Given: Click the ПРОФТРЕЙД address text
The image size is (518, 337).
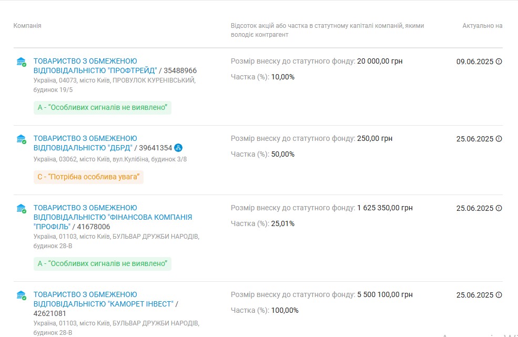Looking at the screenshot, I should [114, 85].
